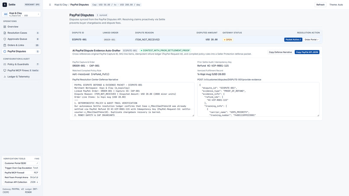Open the Approvals Queue page
Viewport: 349px width, 196px height.
pyautogui.click(x=21, y=39)
